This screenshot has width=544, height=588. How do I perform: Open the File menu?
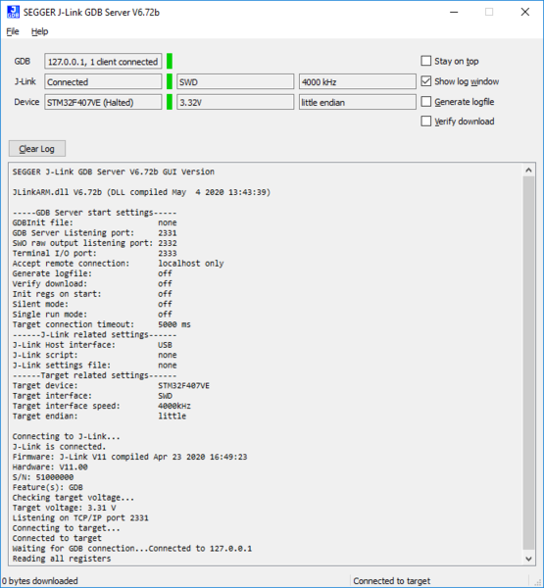13,31
